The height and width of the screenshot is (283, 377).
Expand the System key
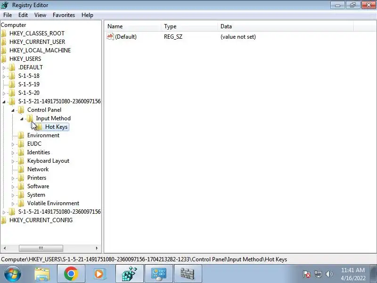pyautogui.click(x=13, y=195)
